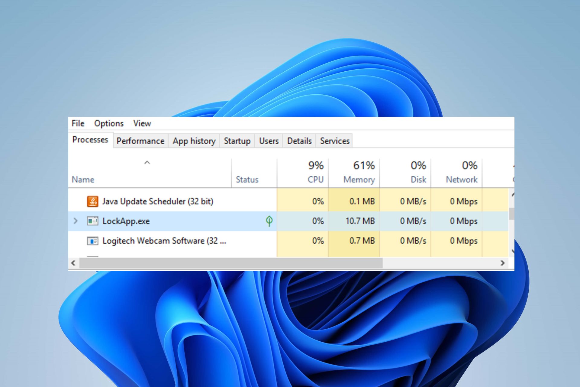Expand the LockApp.exe process group
This screenshot has height=387, width=580.
coord(75,221)
